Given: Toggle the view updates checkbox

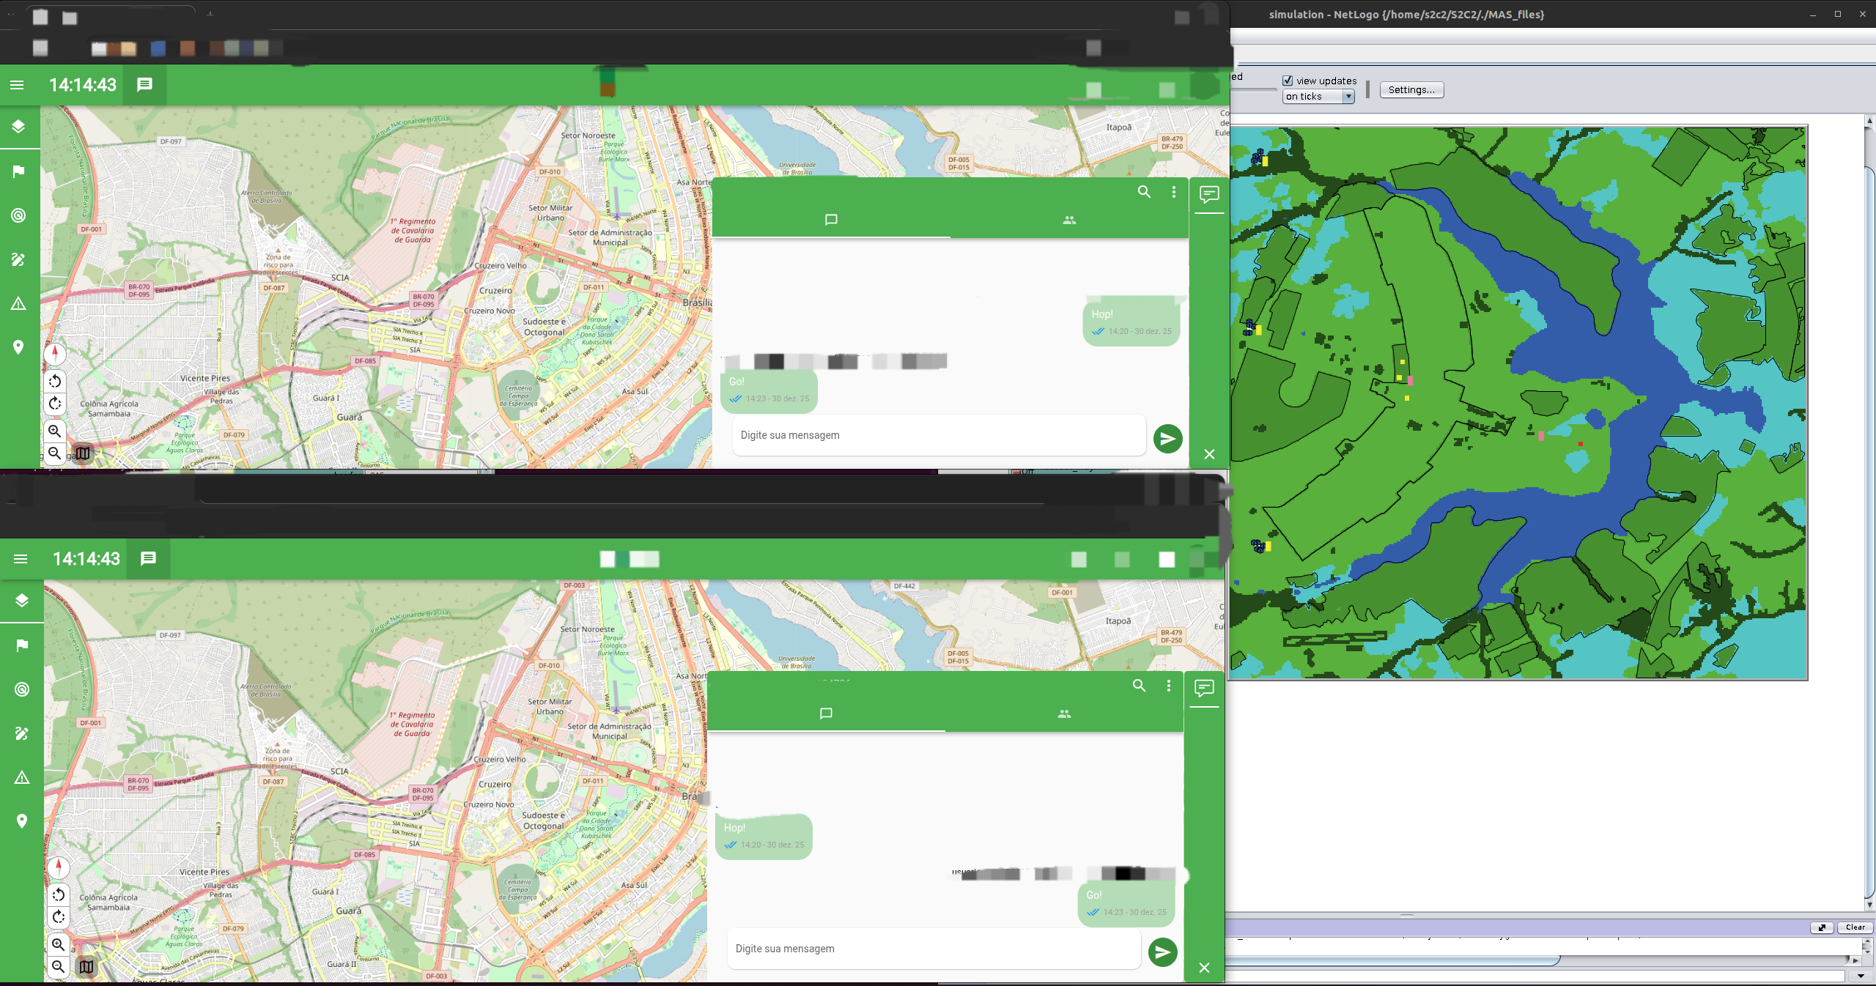Looking at the screenshot, I should (x=1288, y=81).
